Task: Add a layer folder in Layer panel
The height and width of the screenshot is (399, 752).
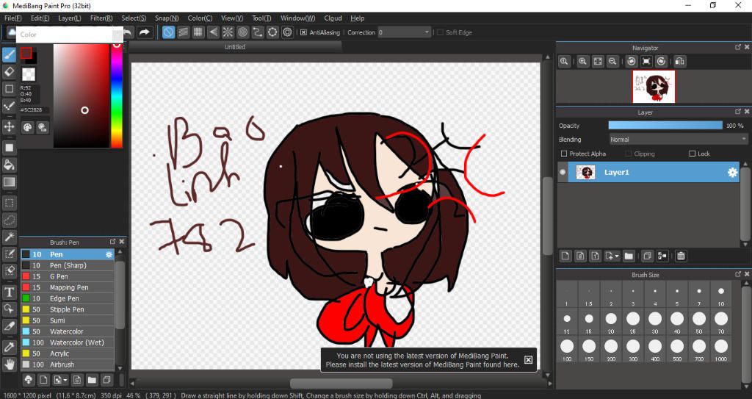Action: point(629,256)
